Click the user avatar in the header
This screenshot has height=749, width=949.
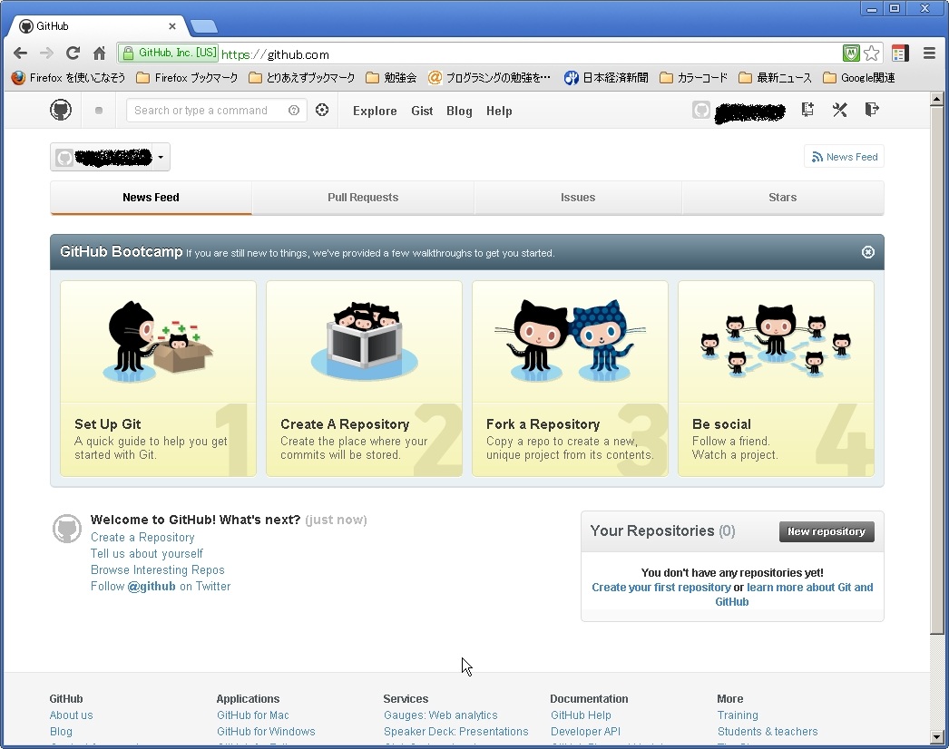click(x=700, y=110)
